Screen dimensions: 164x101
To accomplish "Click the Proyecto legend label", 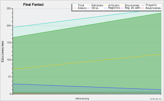I will [151, 5].
